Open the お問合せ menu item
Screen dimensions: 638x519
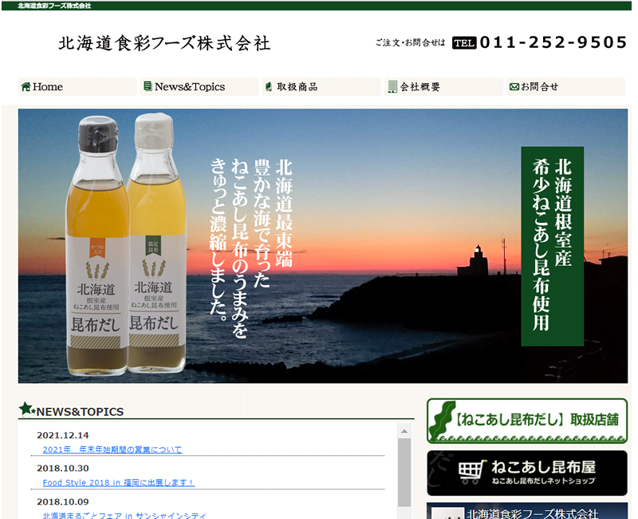point(566,87)
